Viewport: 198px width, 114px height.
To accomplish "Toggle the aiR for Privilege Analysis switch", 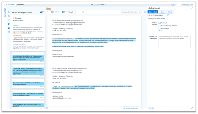I will (x=42, y=13).
